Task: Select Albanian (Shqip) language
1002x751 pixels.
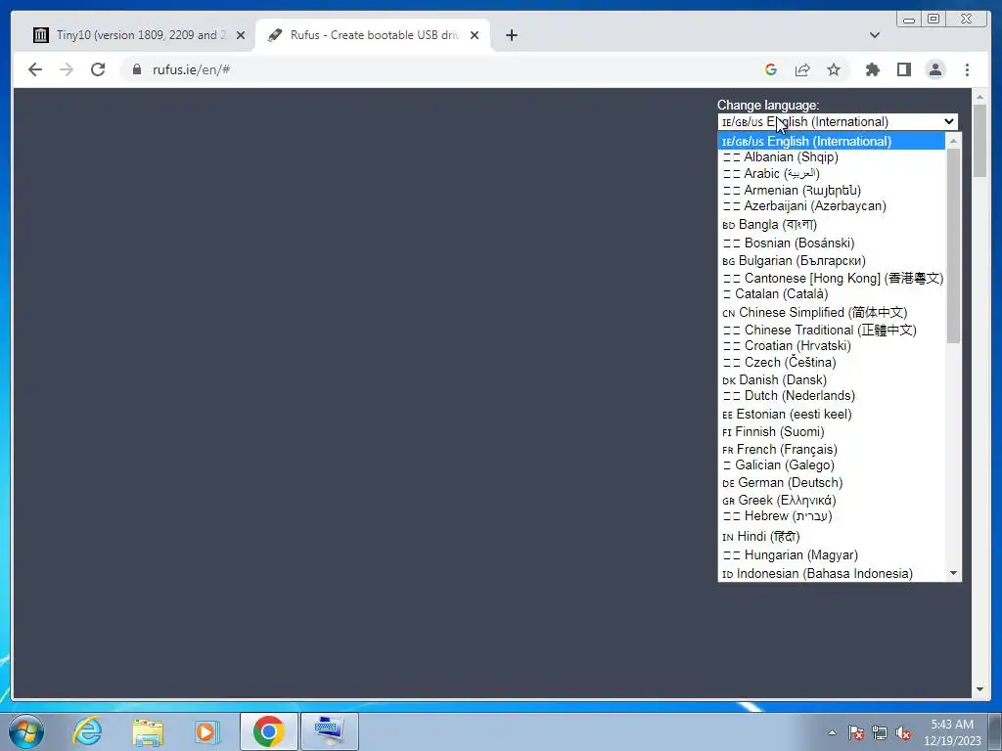Action: pyautogui.click(x=831, y=157)
